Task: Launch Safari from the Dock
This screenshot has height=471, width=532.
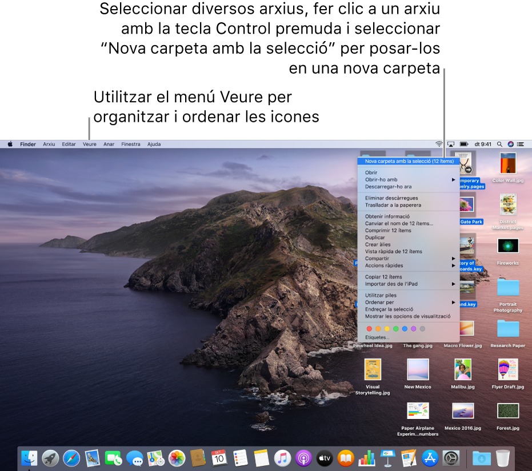Action: point(71,458)
